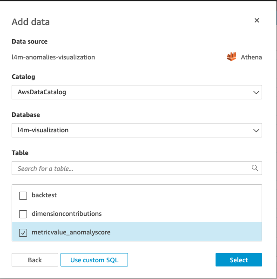Select the dimensioncontributions table row

[137, 214]
